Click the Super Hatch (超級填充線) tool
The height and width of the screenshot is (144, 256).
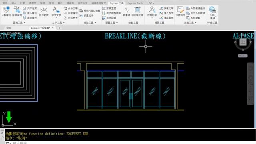click(x=137, y=12)
